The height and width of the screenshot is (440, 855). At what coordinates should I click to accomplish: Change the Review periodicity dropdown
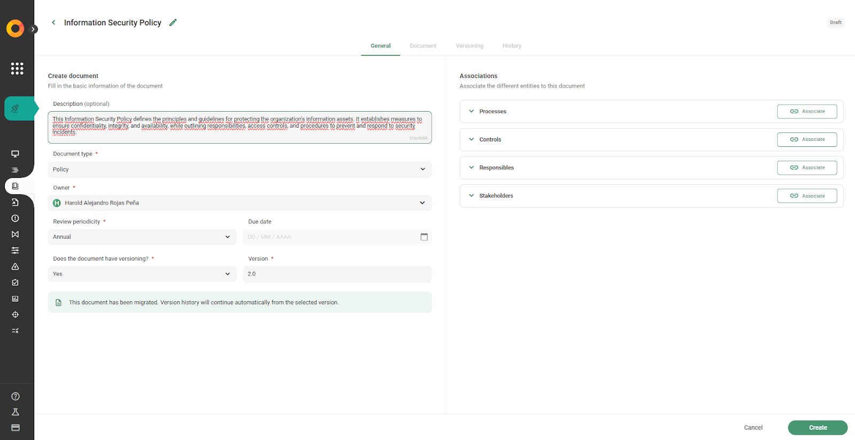pyautogui.click(x=142, y=237)
